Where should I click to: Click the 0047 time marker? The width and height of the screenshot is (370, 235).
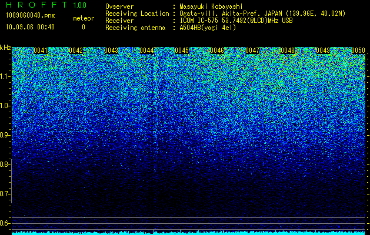252,51
